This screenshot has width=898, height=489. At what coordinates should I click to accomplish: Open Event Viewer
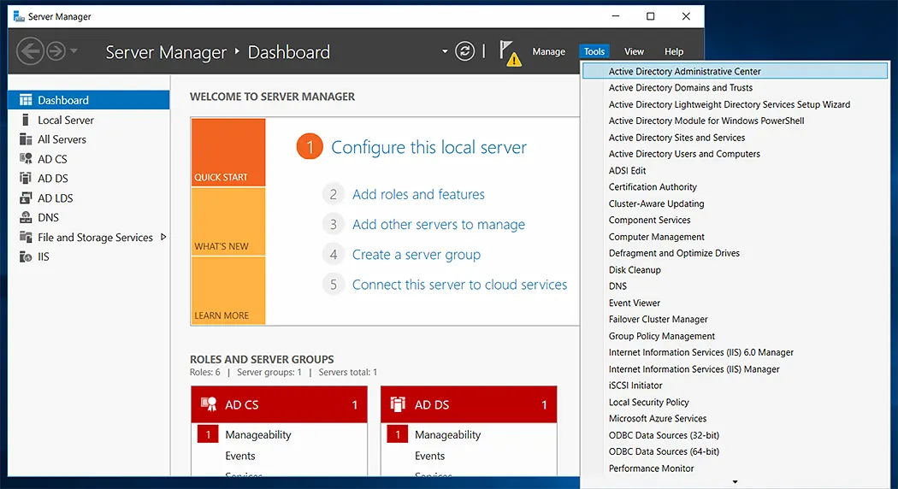click(735, 303)
